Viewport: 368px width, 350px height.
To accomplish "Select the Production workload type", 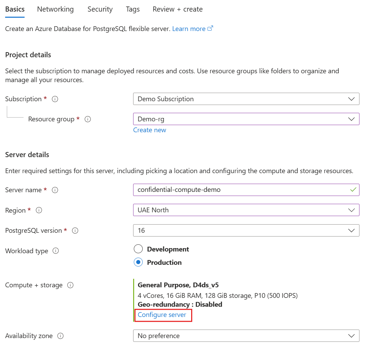I will point(138,262).
